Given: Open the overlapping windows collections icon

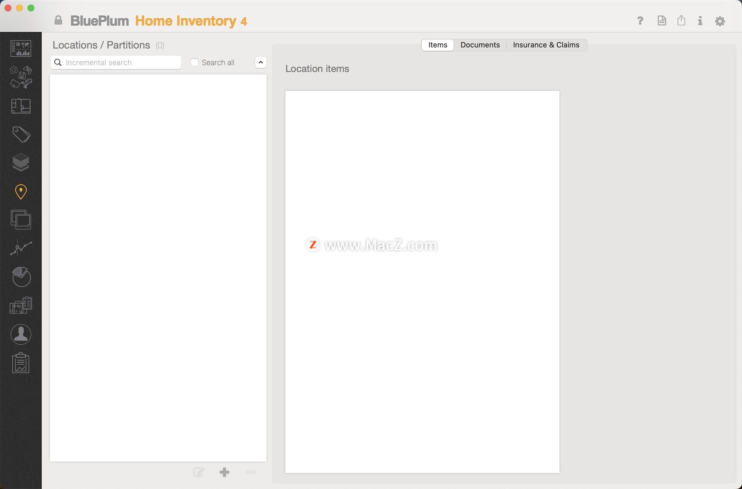Looking at the screenshot, I should pyautogui.click(x=21, y=220).
